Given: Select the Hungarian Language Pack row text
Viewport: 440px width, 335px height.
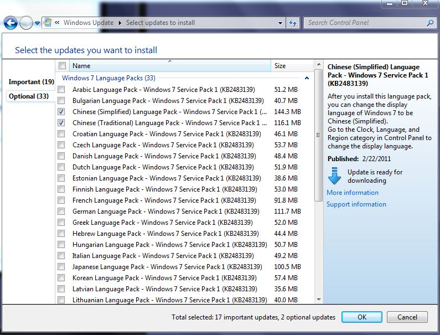Looking at the screenshot, I should click(x=170, y=245).
